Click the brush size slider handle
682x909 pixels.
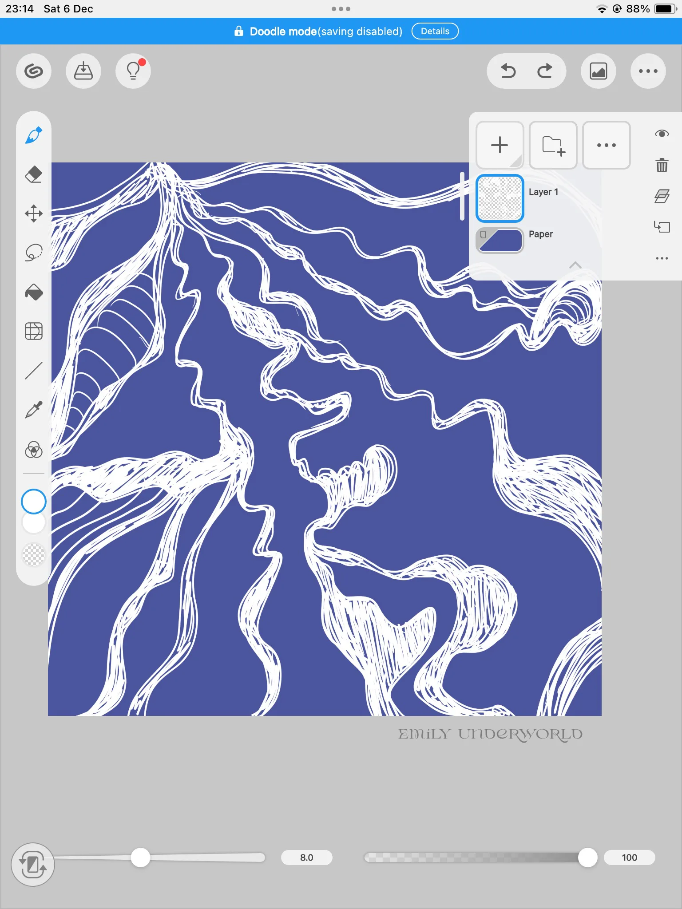point(140,858)
